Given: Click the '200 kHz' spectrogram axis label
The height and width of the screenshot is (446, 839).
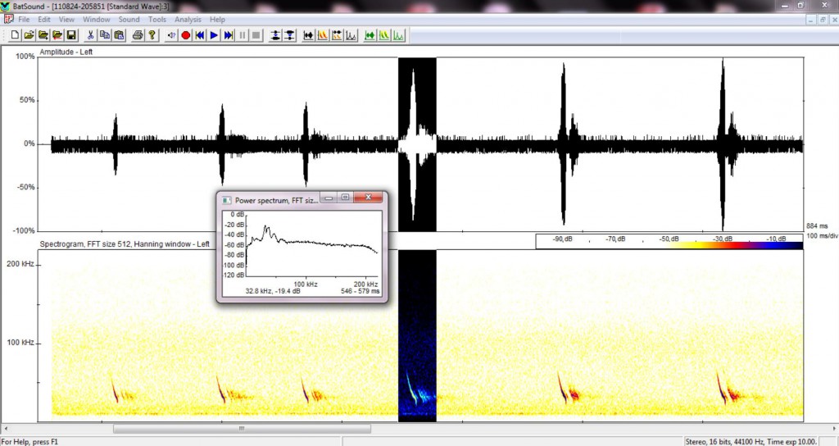Looking at the screenshot, I should click(20, 264).
